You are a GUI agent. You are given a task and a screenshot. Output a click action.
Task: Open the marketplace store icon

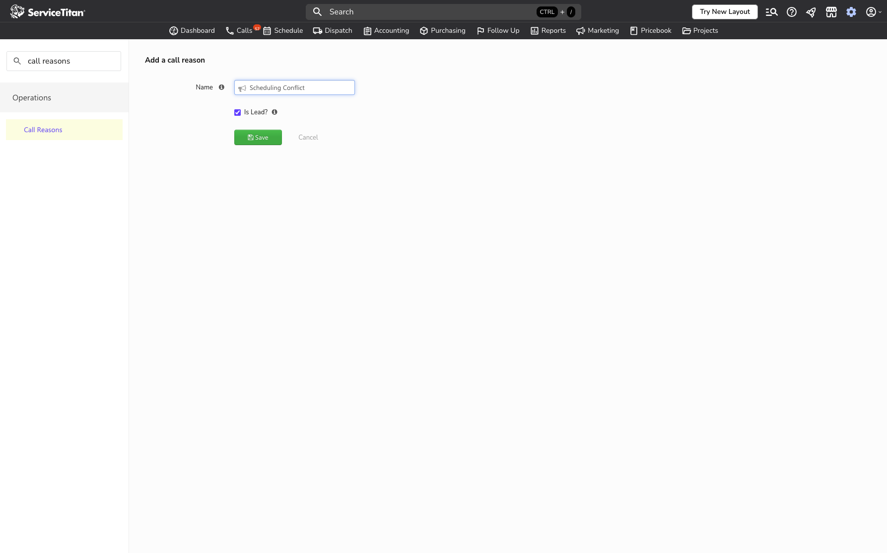click(x=831, y=12)
